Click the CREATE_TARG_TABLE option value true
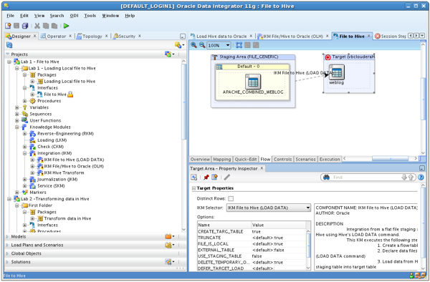The width and height of the screenshot is (430, 282). (x=256, y=232)
